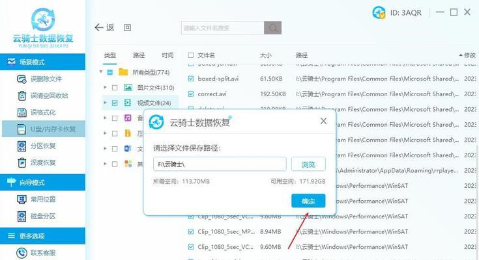Click the compressed archive type icon
The width and height of the screenshot is (479, 260).
tap(128, 133)
